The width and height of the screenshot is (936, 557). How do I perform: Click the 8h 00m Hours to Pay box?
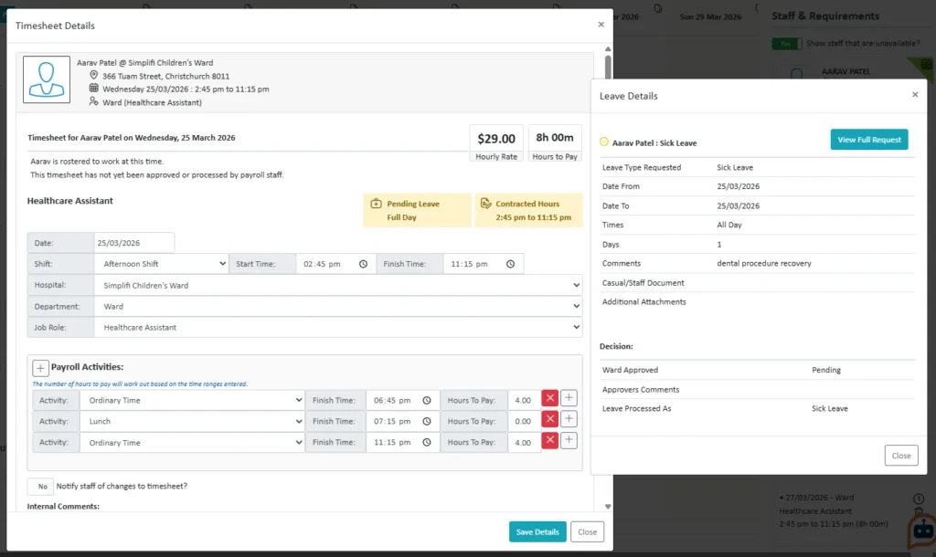(x=555, y=143)
